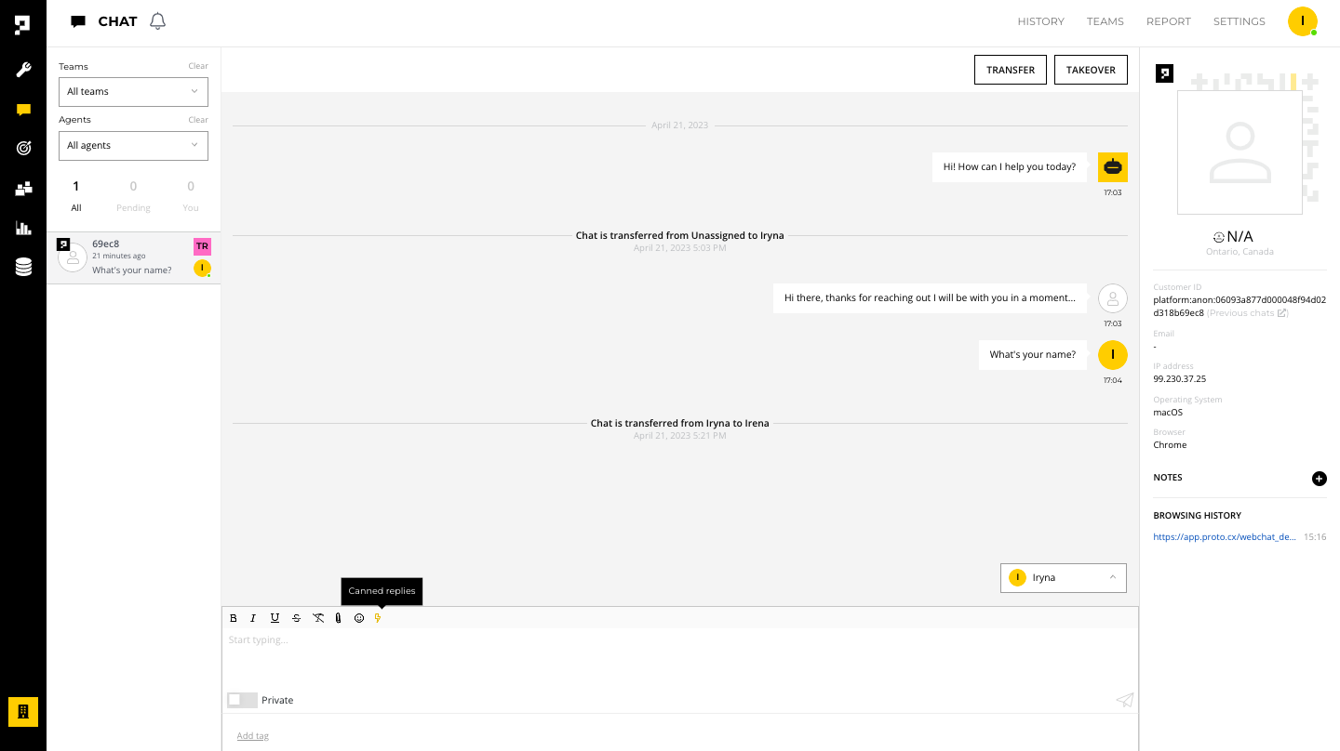The width and height of the screenshot is (1340, 751).
Task: Add a note with plus icon
Action: [x=1319, y=478]
